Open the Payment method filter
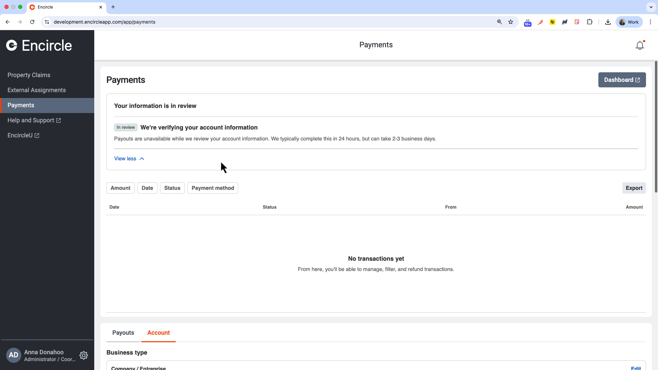Viewport: 658px width, 370px height. (212, 188)
